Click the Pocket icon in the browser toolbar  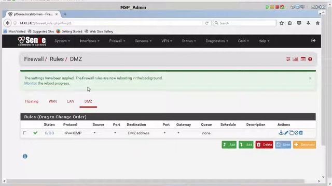coord(299,23)
